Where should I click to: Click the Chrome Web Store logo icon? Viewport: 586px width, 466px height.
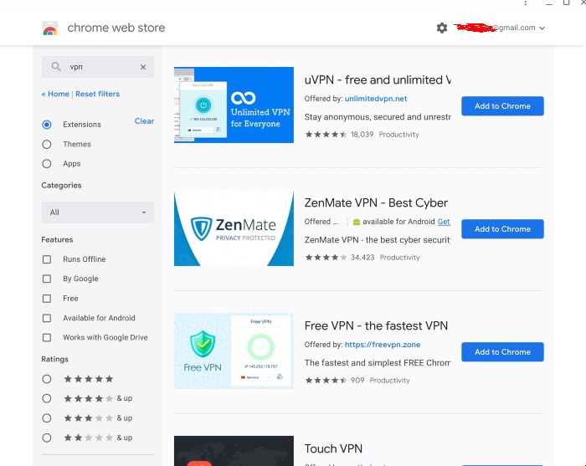[50, 28]
